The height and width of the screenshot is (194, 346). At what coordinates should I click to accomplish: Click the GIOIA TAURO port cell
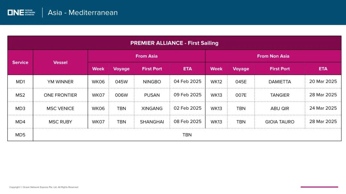click(x=280, y=122)
